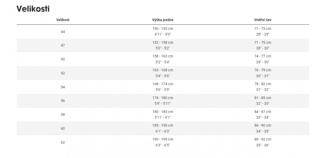The height and width of the screenshot is (158, 320).
Task: Click size 56 row label
Action: coord(63,101)
